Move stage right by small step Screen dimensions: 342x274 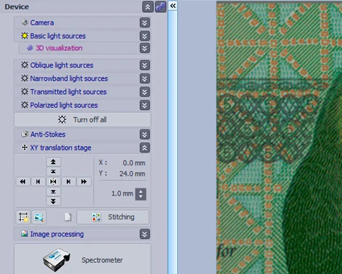pyautogui.click(x=68, y=182)
